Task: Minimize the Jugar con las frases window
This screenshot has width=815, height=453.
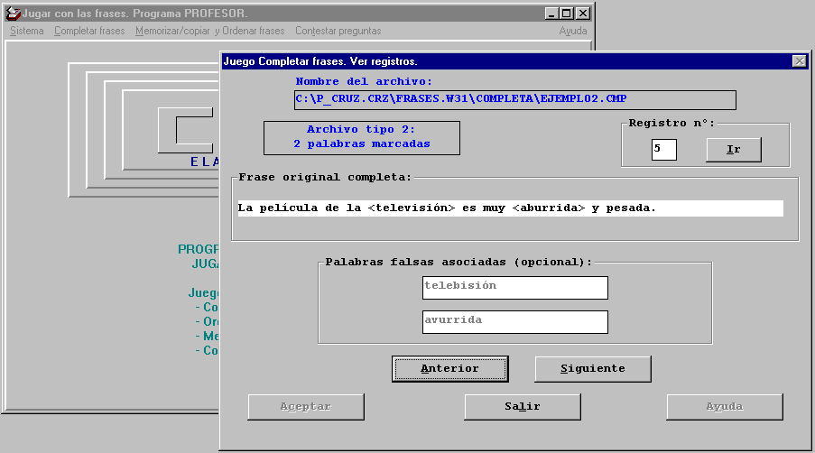Action: [551, 14]
